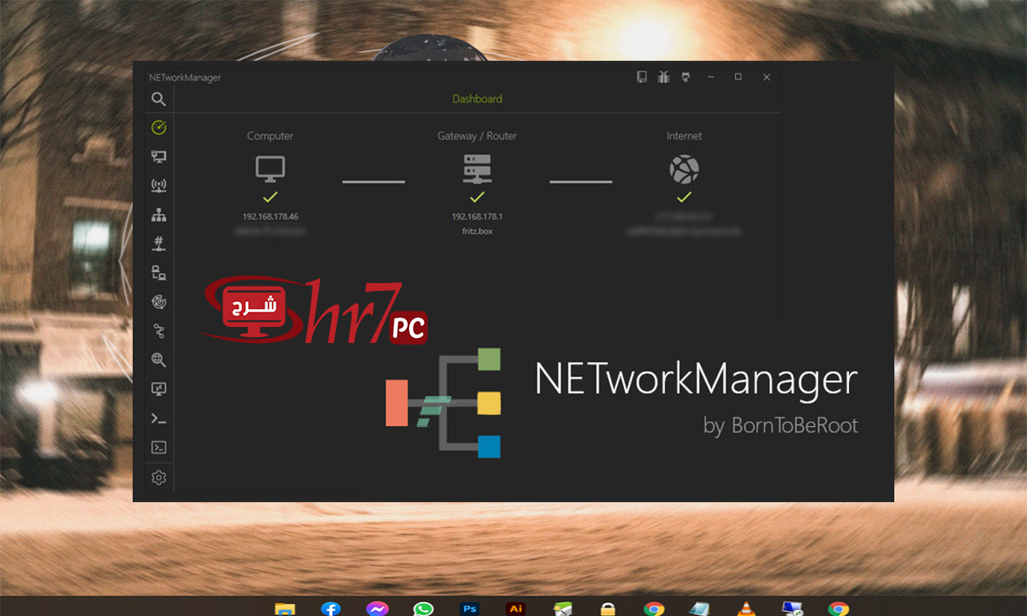
Task: Open the Settings gear at sidebar bottom
Action: tap(158, 477)
